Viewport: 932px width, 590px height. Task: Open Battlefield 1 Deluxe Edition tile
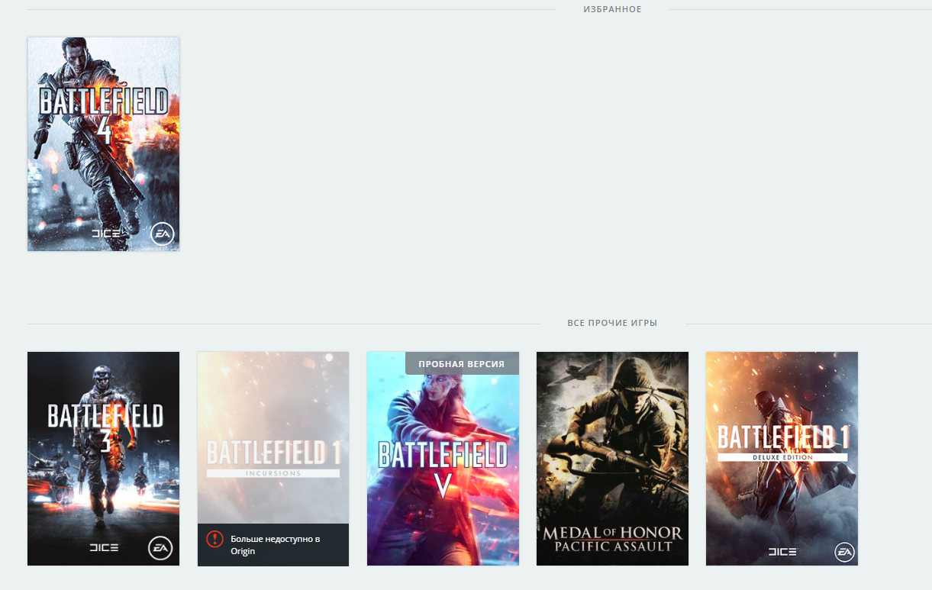tap(782, 459)
